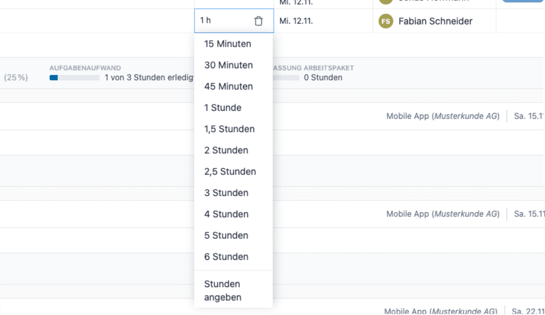Select 3 Stunden in the dropdown
The height and width of the screenshot is (315, 545).
click(x=226, y=193)
